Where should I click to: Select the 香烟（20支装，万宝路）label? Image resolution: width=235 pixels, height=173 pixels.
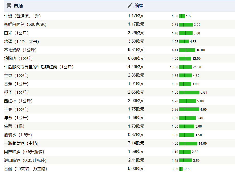point(26,169)
